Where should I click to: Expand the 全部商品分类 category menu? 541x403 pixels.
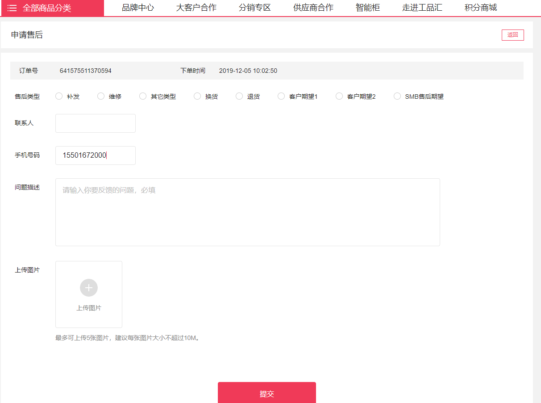pos(52,8)
